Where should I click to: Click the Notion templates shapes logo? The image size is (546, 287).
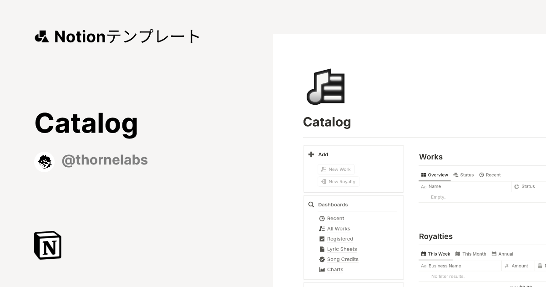click(42, 36)
